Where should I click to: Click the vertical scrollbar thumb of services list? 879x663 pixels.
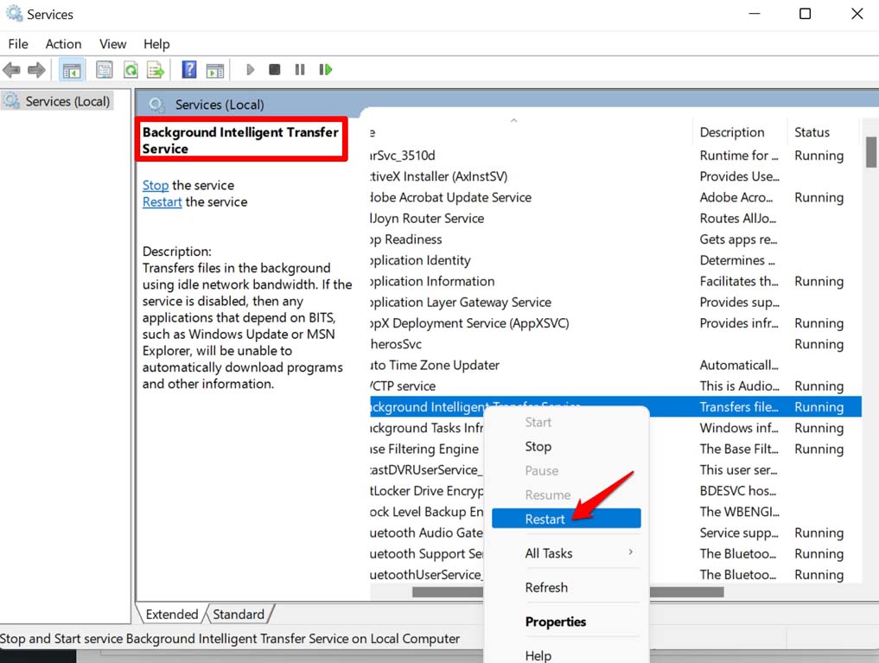point(870,151)
